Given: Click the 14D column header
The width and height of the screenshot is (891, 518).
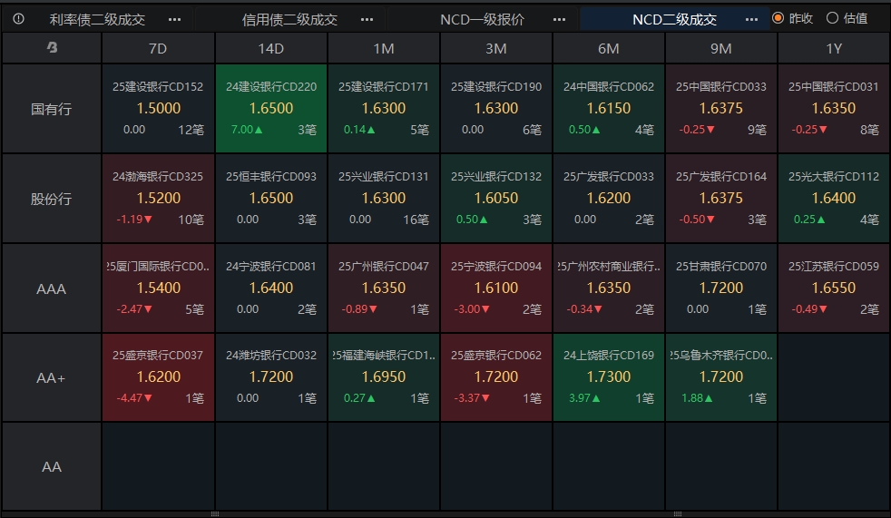Looking at the screenshot, I should 271,48.
